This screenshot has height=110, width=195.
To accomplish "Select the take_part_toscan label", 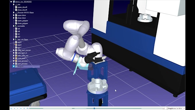I will point(24,50).
